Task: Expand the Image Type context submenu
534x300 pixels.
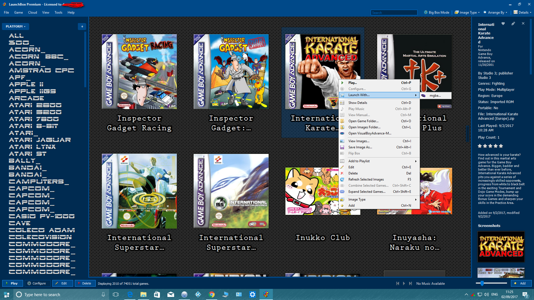Action: (379, 199)
